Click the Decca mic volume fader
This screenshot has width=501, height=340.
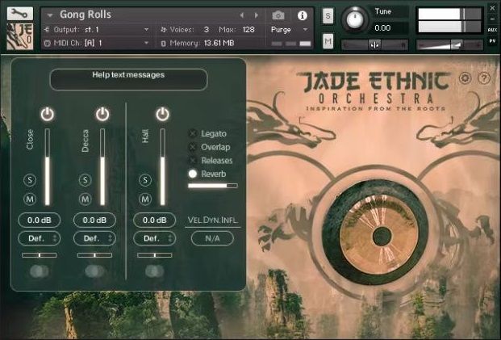[102, 166]
